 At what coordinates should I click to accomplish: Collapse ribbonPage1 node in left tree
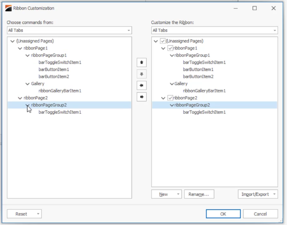(x=20, y=48)
